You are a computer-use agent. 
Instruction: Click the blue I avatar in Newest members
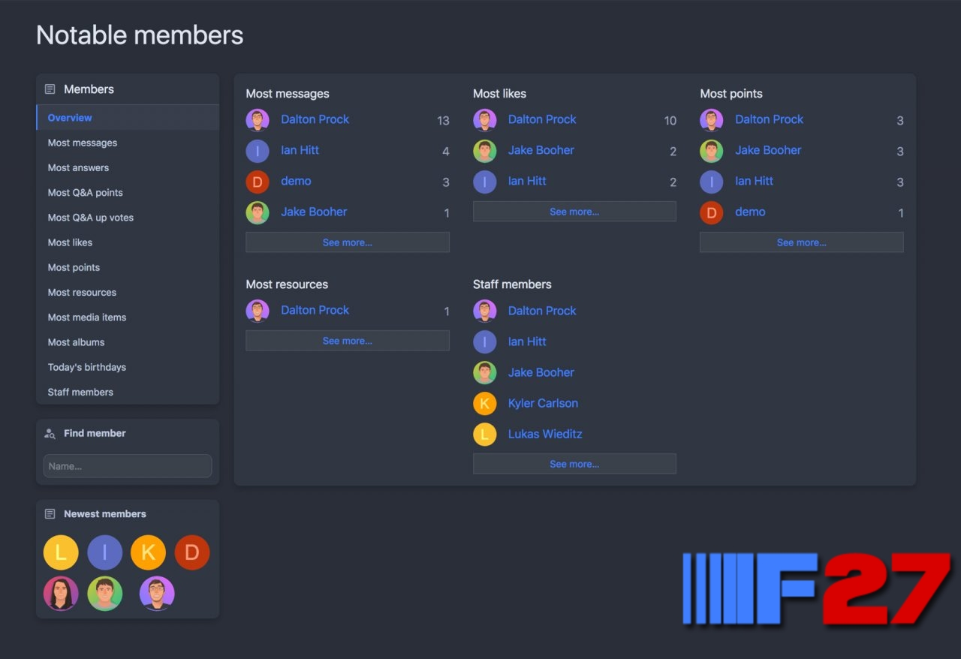[104, 553]
